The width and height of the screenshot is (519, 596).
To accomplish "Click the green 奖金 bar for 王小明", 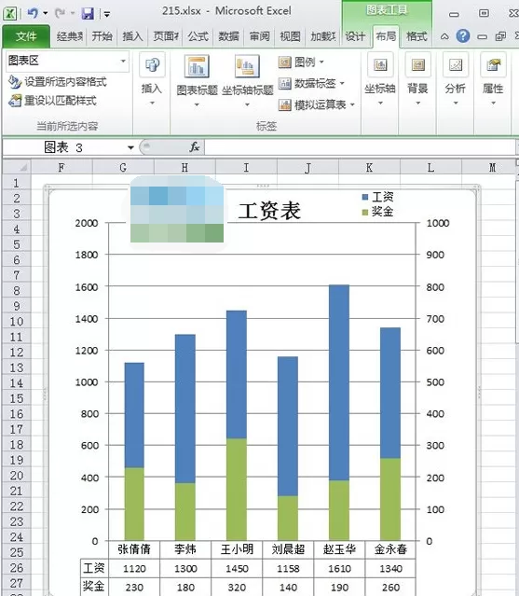I will click(237, 489).
